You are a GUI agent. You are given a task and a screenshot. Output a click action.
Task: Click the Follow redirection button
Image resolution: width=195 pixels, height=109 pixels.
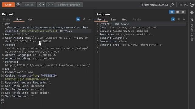[x=69, y=5]
